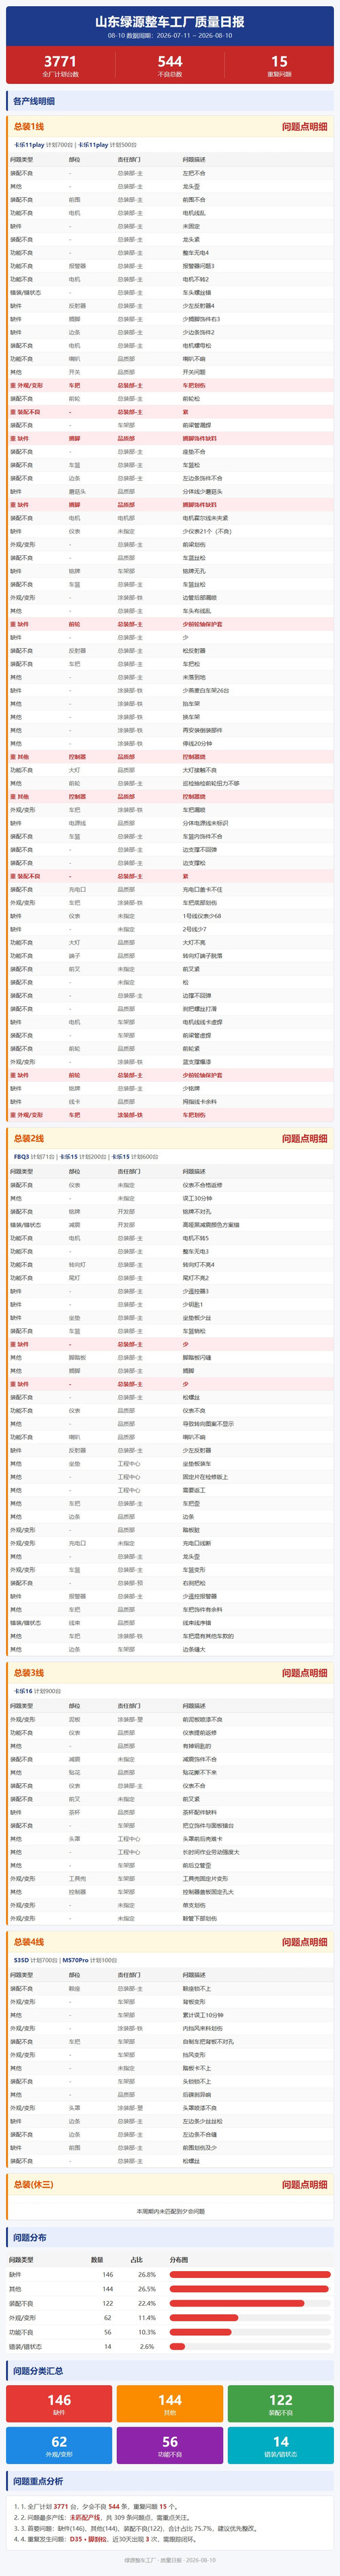Select the orange 144 其他 summary card
Screen dimensions: 340x2576
pyautogui.click(x=169, y=2404)
